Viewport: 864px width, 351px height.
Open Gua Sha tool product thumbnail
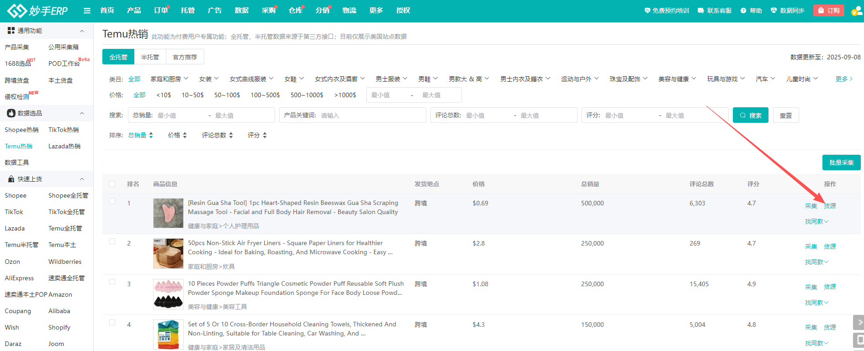click(168, 213)
